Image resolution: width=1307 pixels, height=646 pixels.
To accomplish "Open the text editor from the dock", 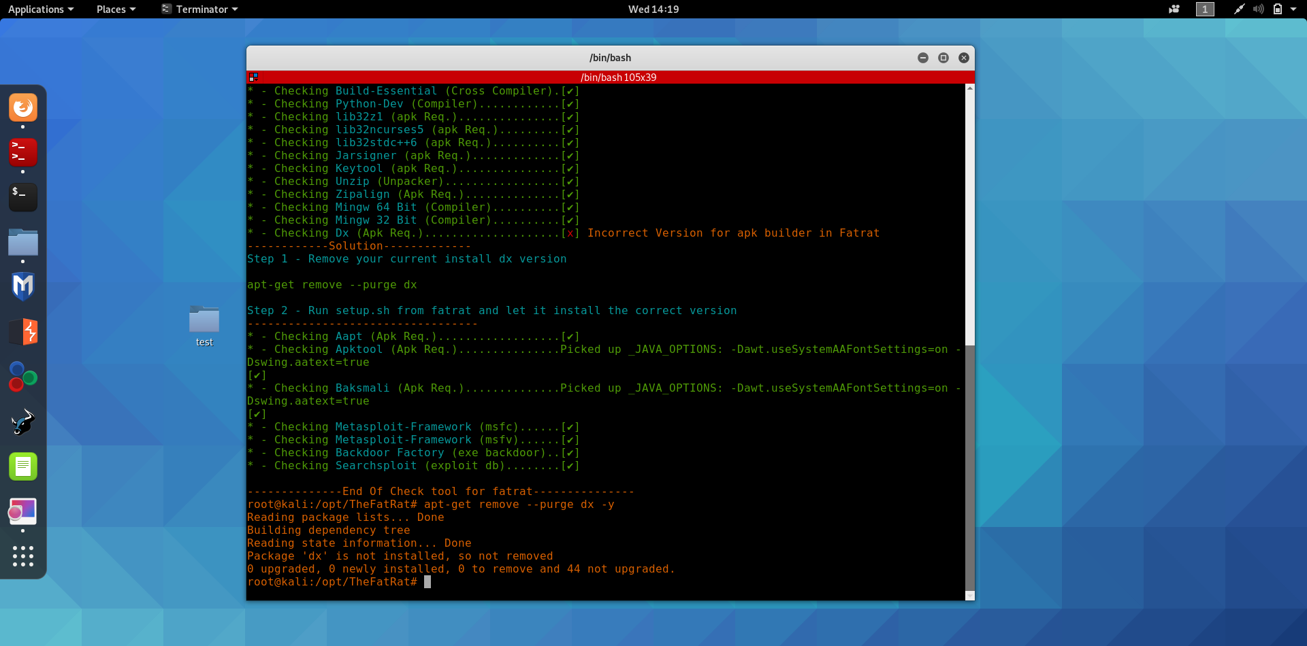I will [x=22, y=466].
